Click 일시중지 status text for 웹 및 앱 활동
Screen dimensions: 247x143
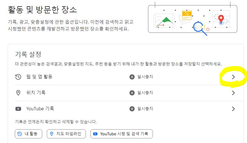pyautogui.click(x=145, y=77)
